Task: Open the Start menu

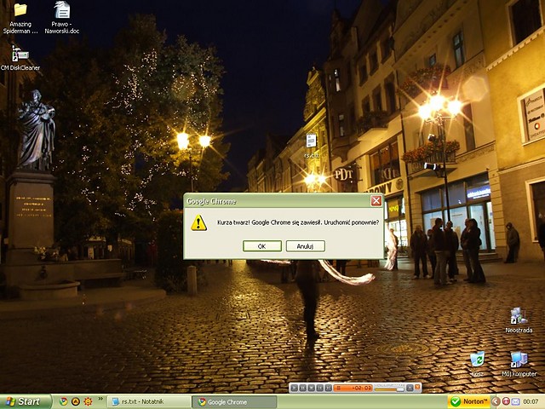Action: tap(25, 401)
